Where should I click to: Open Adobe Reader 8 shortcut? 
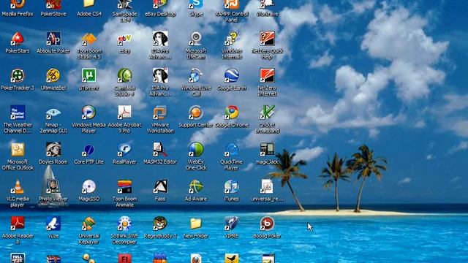tap(18, 224)
